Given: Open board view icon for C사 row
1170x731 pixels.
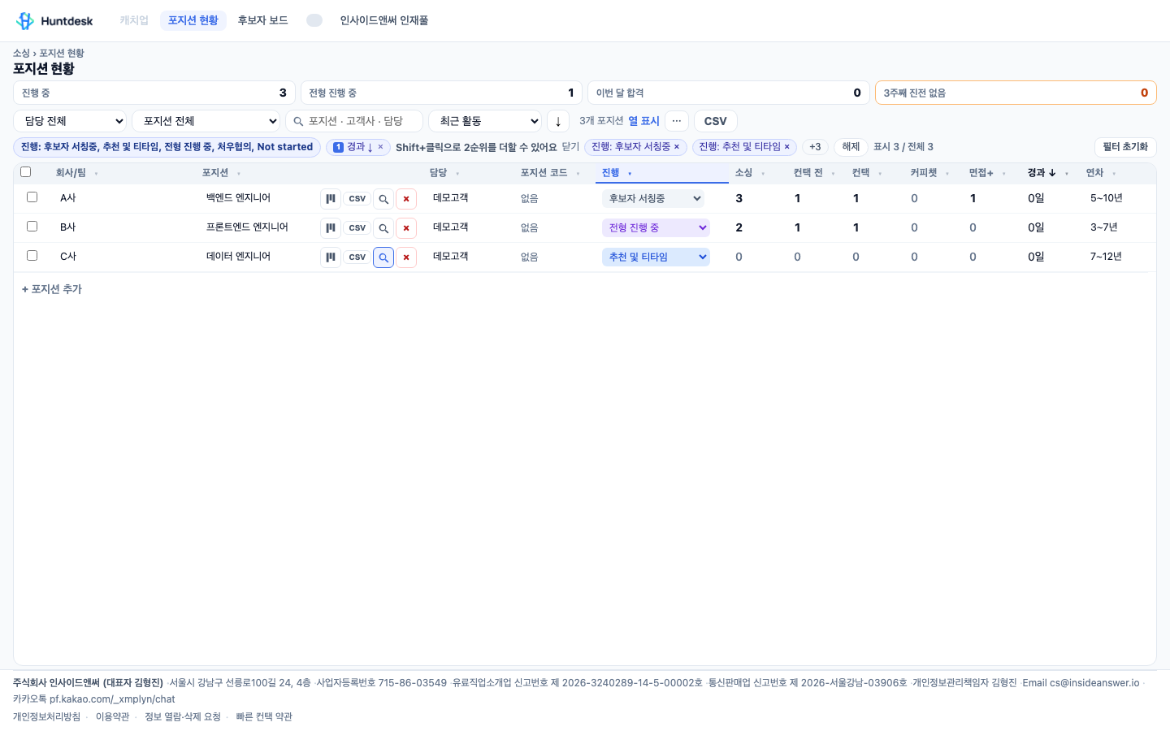Looking at the screenshot, I should pyautogui.click(x=331, y=257).
